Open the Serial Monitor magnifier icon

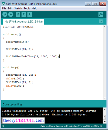click(101, 14)
